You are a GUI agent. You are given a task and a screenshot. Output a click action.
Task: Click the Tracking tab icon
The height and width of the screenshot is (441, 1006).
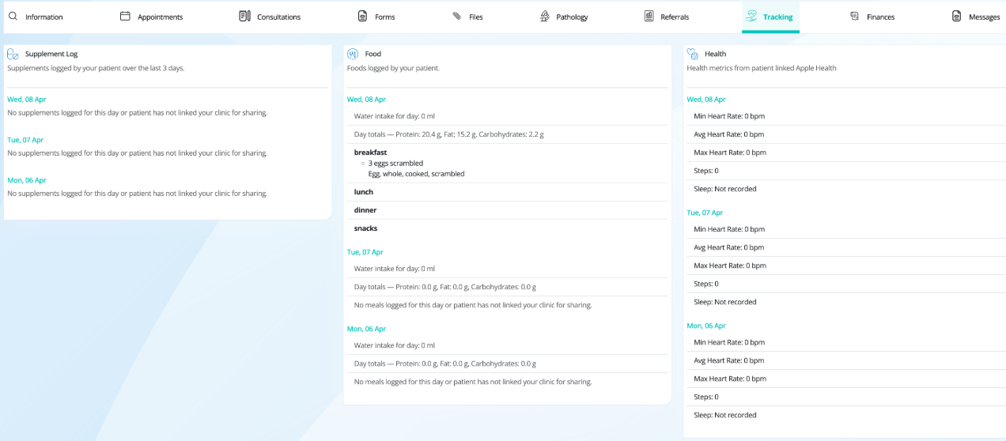[x=751, y=16]
